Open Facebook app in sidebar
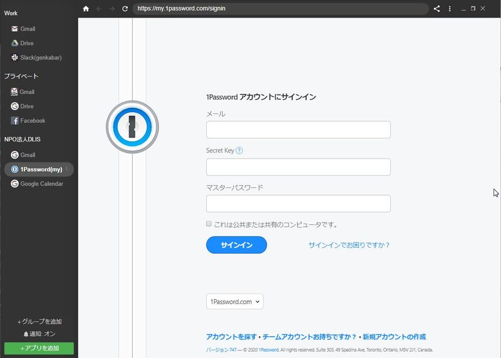The height and width of the screenshot is (358, 501). click(28, 120)
